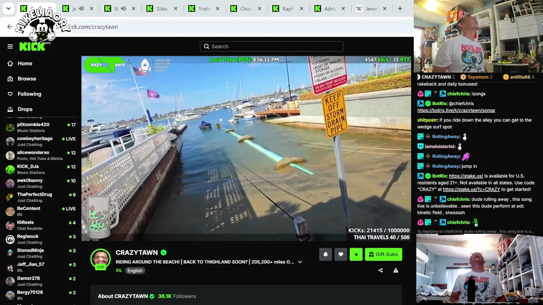Open the first https://stake.us/ chat link

466,176
